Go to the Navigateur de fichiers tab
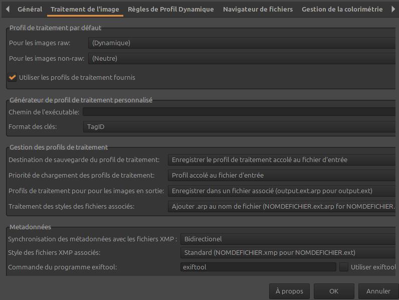The height and width of the screenshot is (300, 399). 258,9
